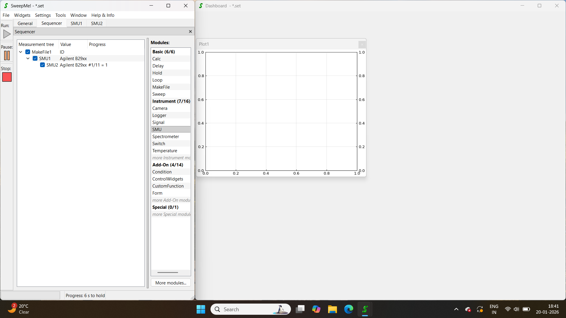Uncheck the MakeFile1 checkbox
This screenshot has height=318, width=566.
28,52
